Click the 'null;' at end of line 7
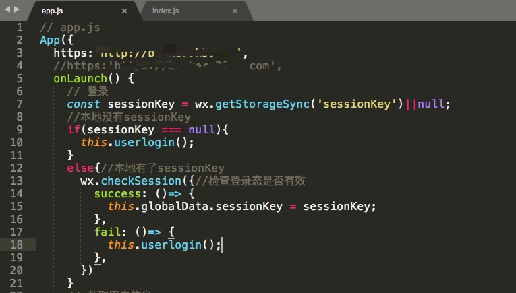This screenshot has width=516, height=293. (x=434, y=104)
